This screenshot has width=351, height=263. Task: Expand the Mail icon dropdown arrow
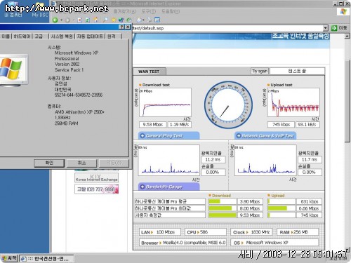point(143,20)
